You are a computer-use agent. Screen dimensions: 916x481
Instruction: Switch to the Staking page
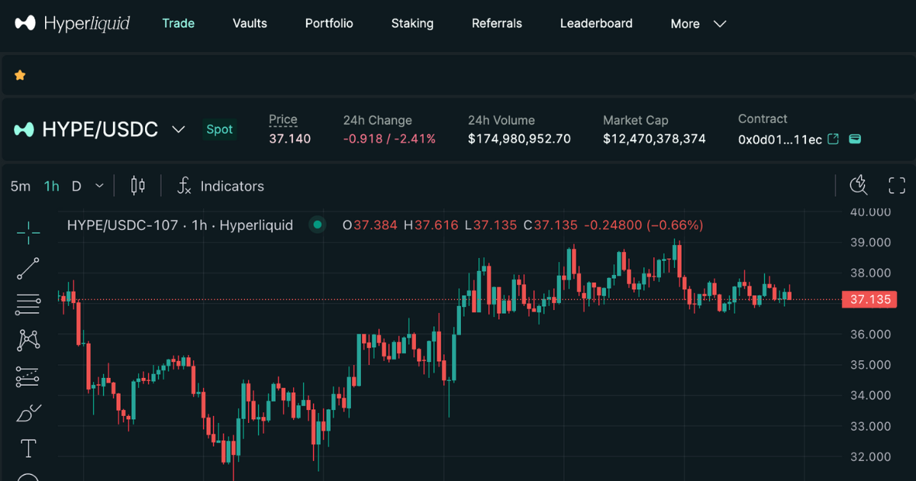(x=412, y=24)
